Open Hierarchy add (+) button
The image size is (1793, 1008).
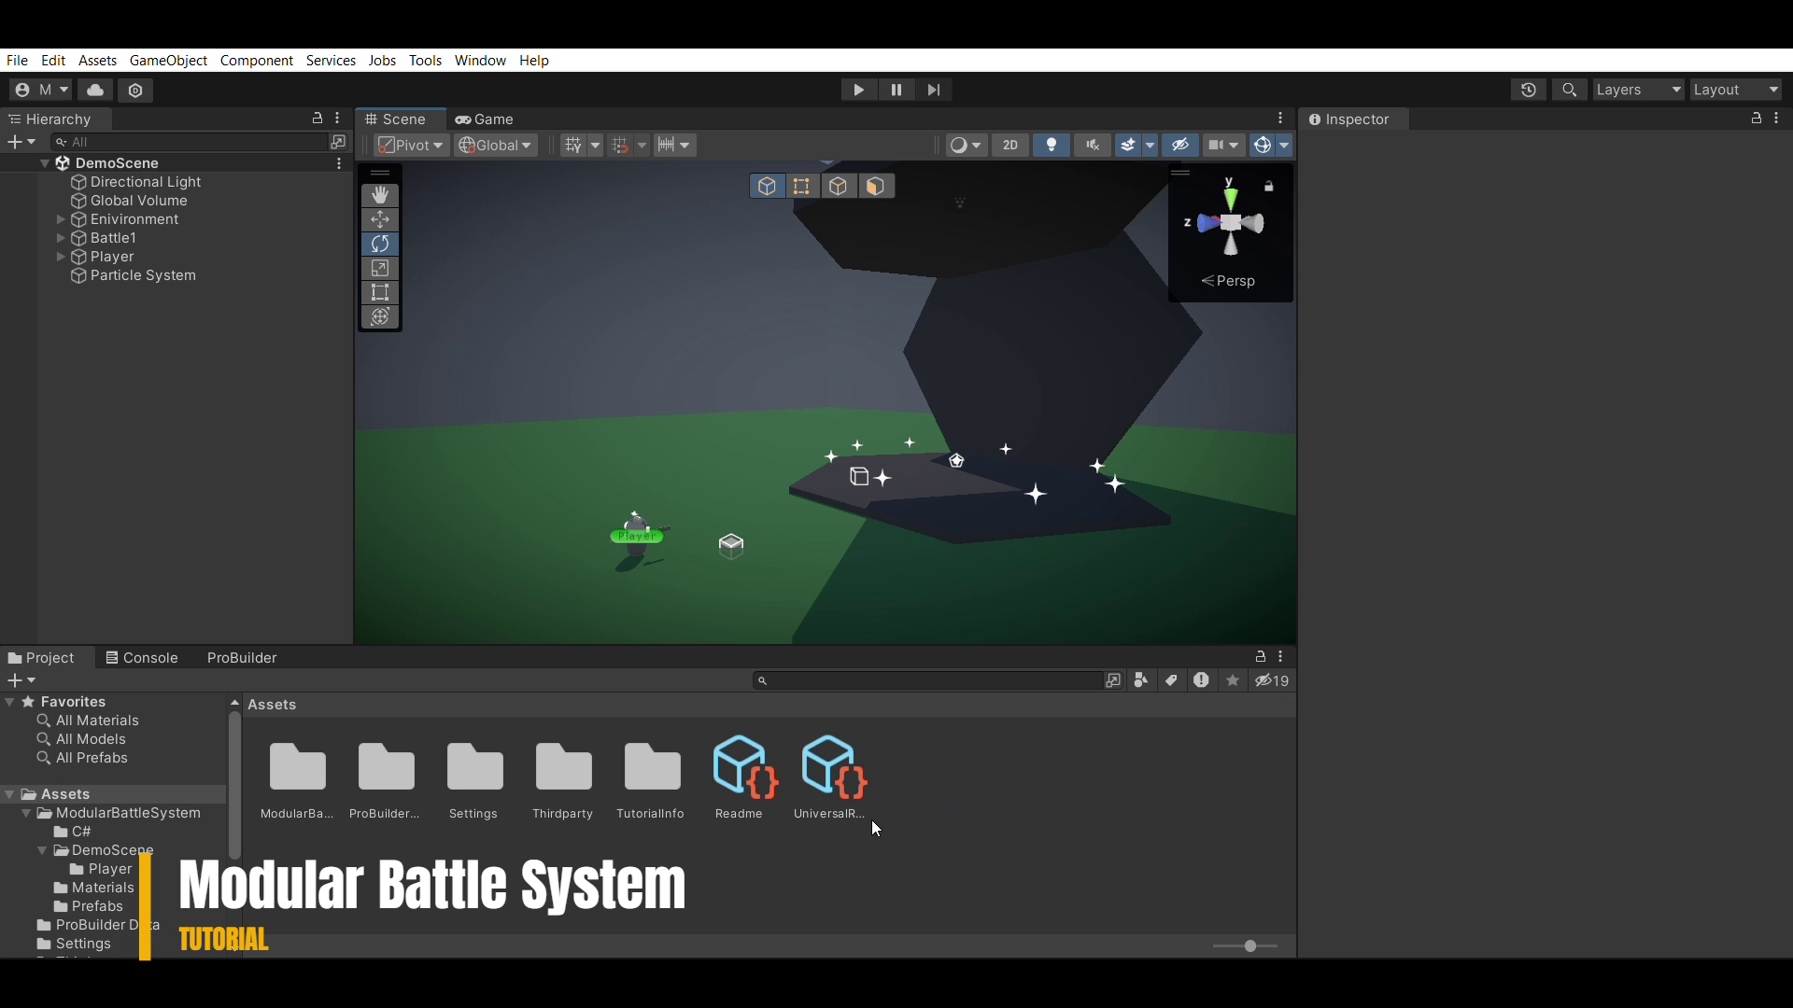coord(21,142)
